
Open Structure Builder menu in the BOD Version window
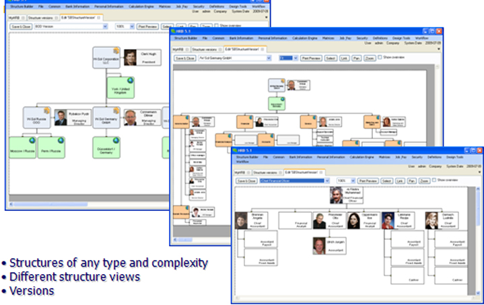[22, 7]
